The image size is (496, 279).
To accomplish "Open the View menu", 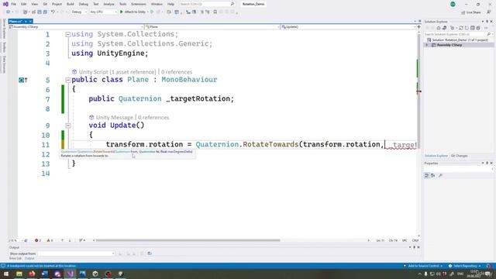I will (35, 4).
